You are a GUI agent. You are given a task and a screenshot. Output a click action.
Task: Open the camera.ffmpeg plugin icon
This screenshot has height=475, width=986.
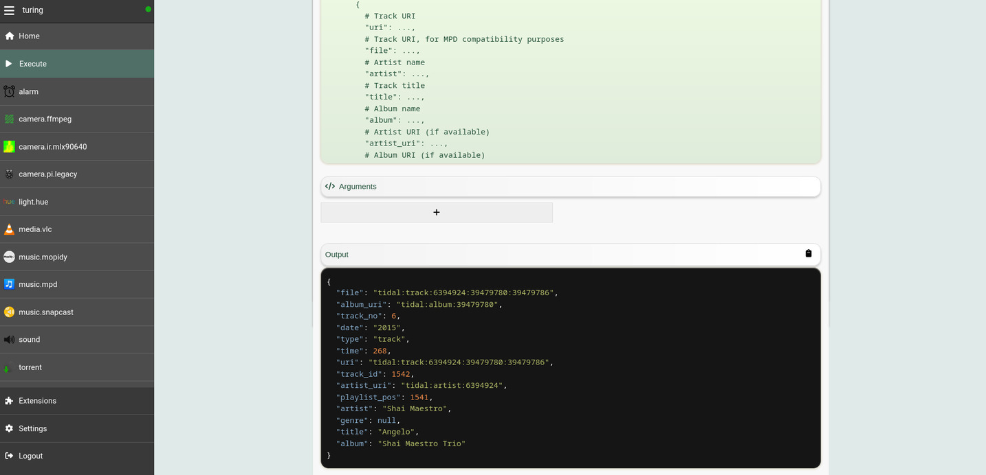pyautogui.click(x=9, y=119)
